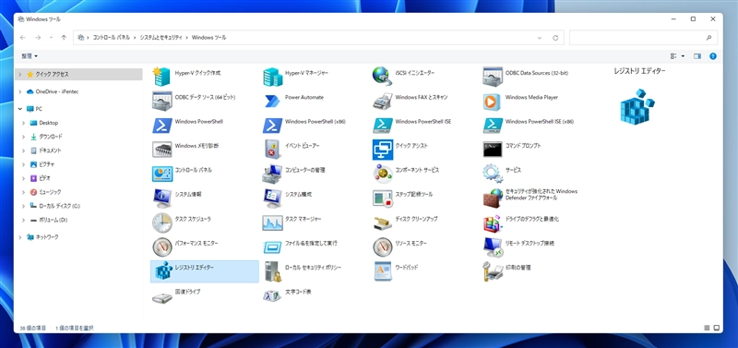Expand the ネットワーク tree node
Image resolution: width=738 pixels, height=348 pixels.
(19, 237)
